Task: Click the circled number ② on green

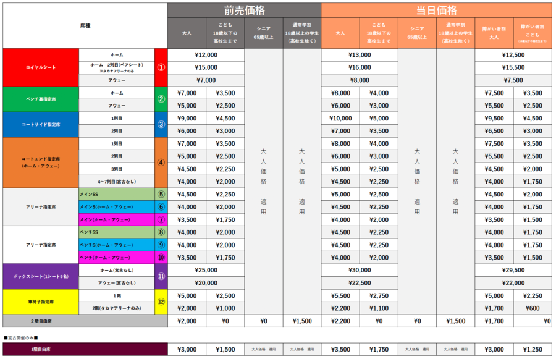Action: point(161,99)
